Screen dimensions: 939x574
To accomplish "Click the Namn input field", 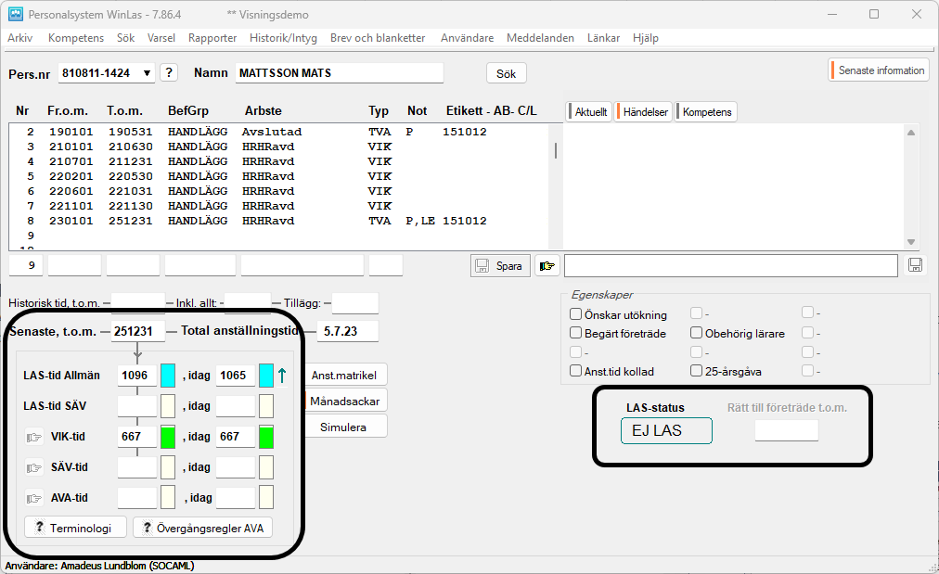I will (339, 73).
